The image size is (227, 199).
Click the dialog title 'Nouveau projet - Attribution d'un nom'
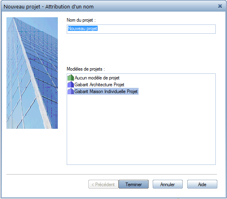tap(49, 7)
